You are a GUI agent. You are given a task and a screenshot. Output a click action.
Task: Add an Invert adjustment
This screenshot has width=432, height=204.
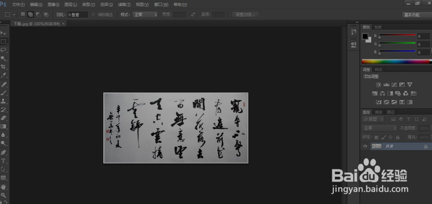(x=378, y=102)
